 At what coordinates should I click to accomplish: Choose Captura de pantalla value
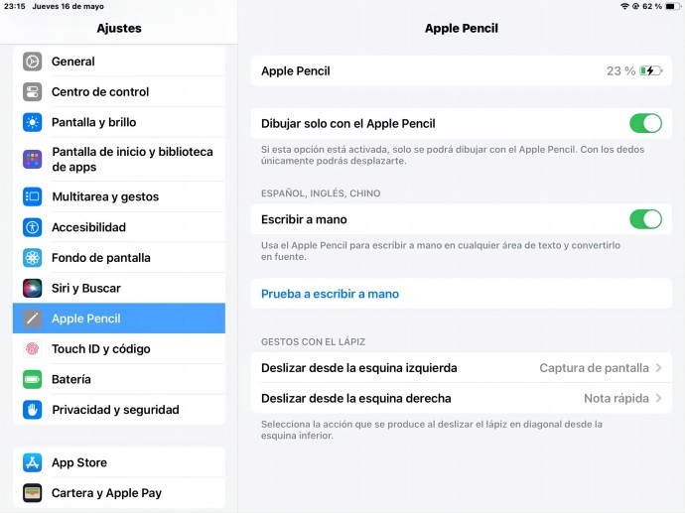594,368
